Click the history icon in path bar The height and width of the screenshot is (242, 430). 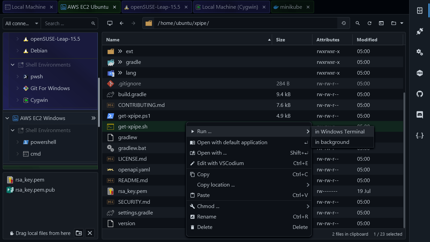pos(343,23)
